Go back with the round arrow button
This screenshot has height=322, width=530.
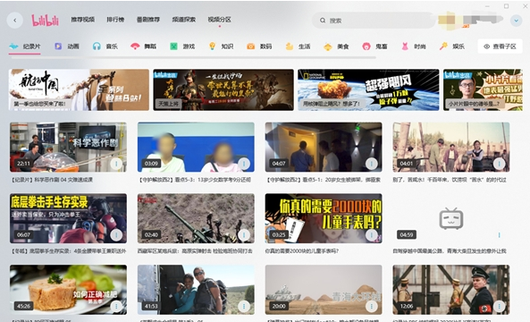[x=15, y=21]
